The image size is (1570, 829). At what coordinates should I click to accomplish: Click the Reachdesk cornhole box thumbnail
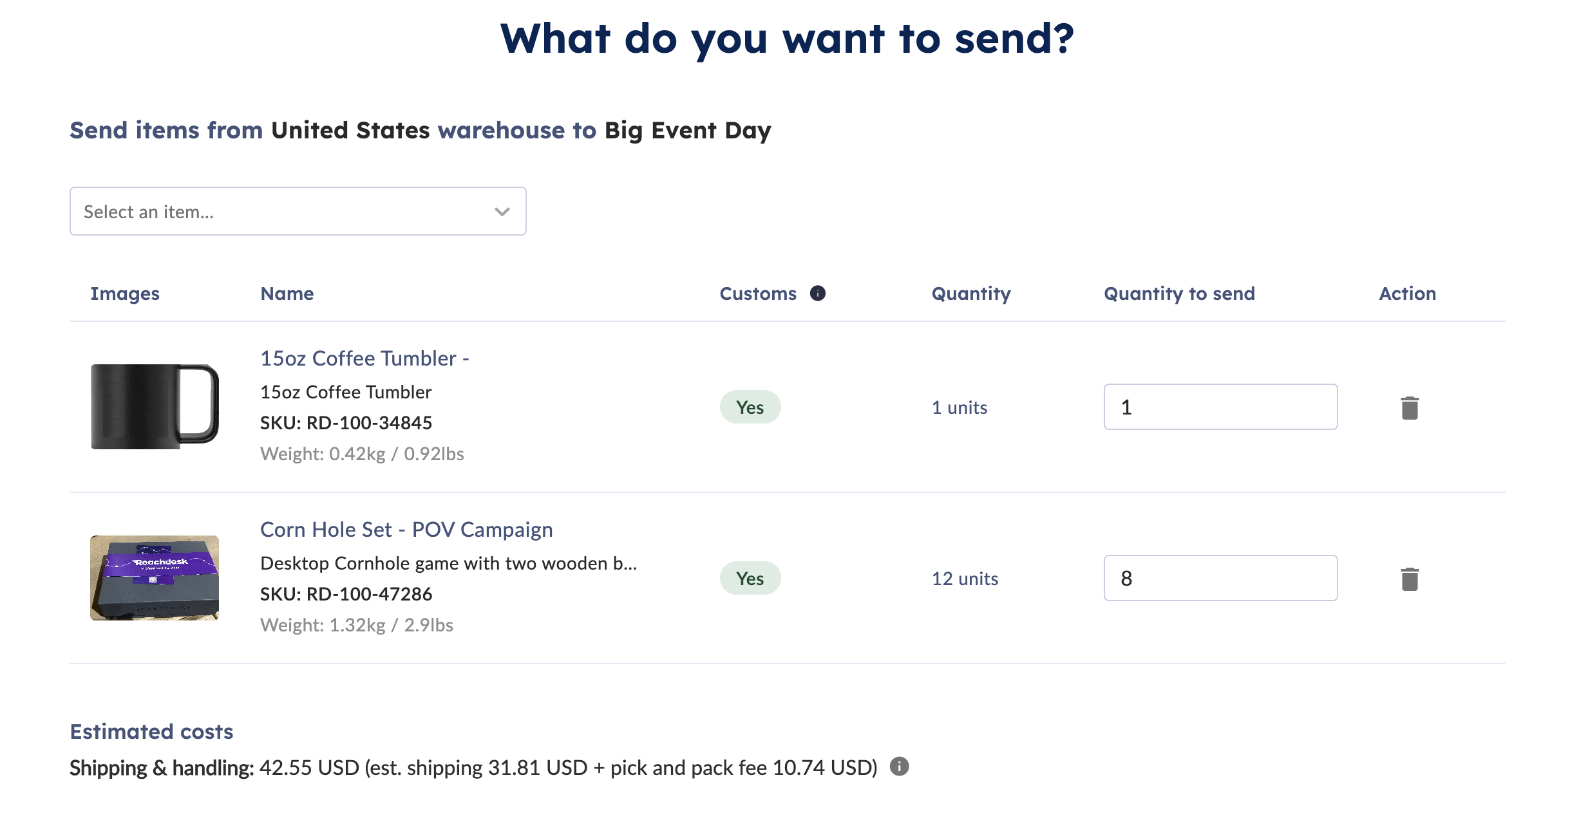[x=155, y=578]
